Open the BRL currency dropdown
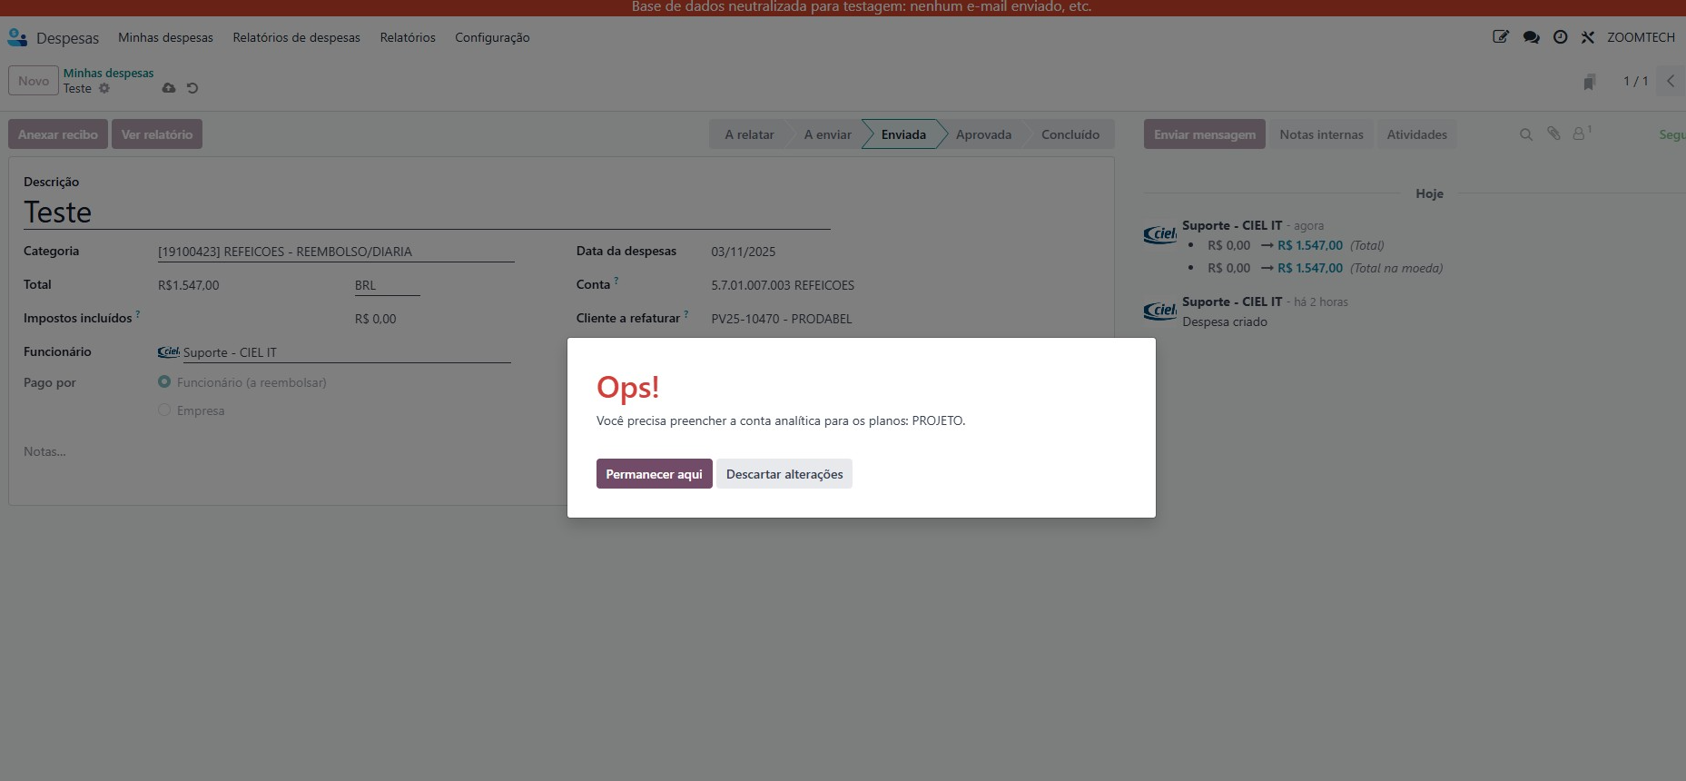The image size is (1686, 781). [x=387, y=285]
